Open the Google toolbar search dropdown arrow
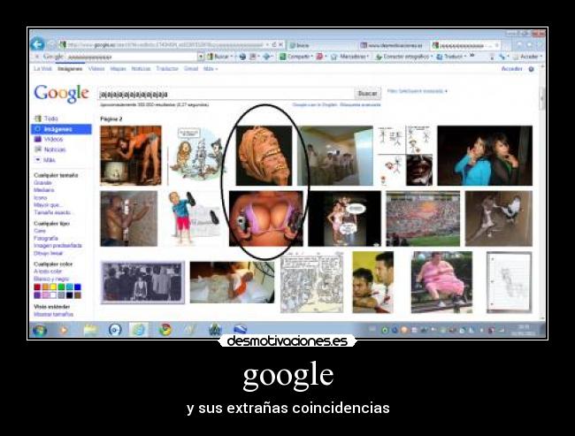575x436 pixels. (201, 57)
